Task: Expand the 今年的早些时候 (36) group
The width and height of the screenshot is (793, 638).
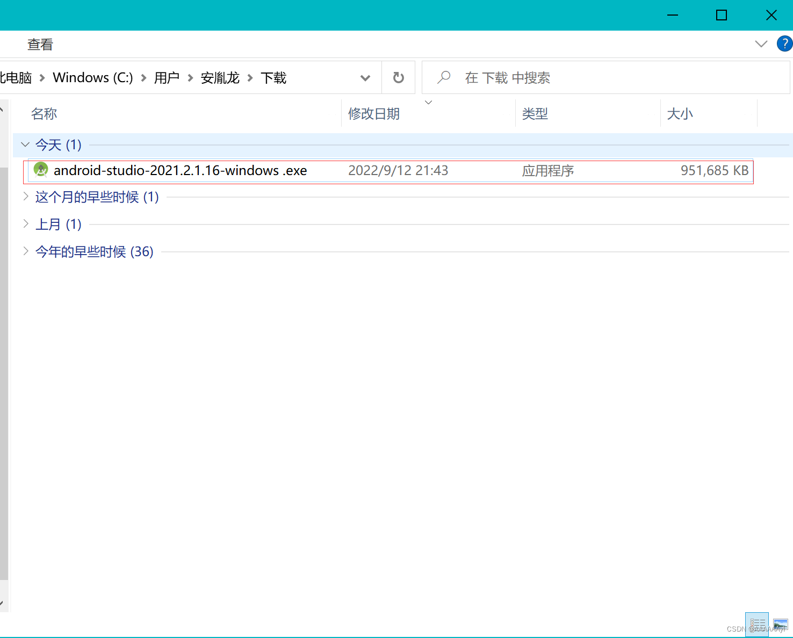Action: [25, 251]
